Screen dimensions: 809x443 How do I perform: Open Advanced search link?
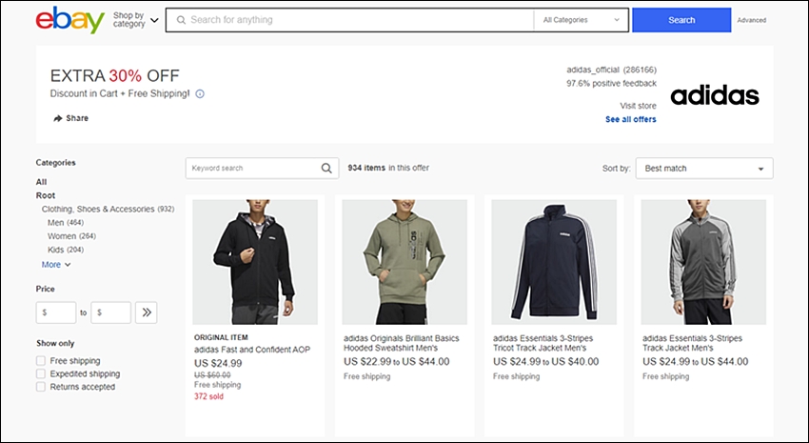pos(751,20)
